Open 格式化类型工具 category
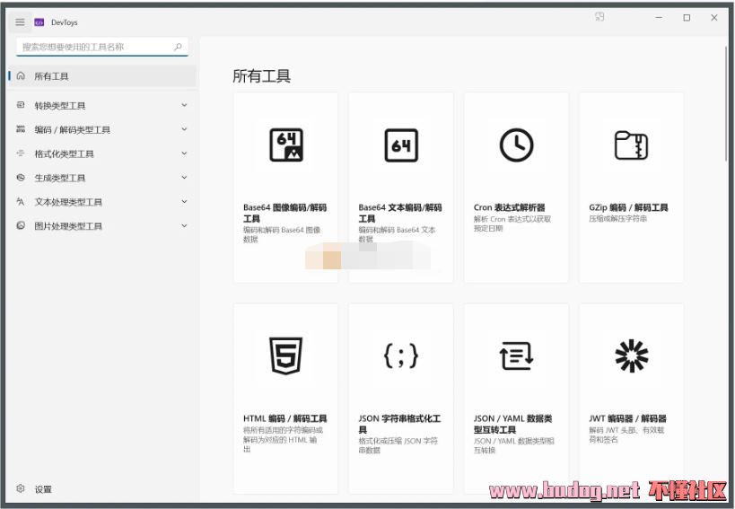Screen dimensions: 735x509 pyautogui.click(x=102, y=154)
